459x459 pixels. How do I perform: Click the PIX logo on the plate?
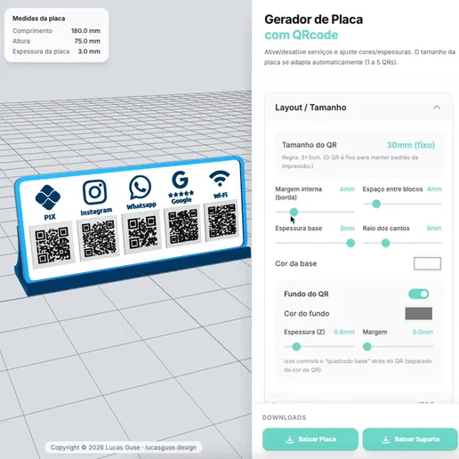pyautogui.click(x=48, y=197)
